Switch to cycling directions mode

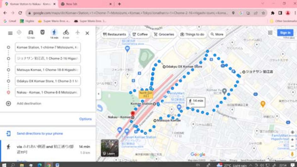[x=66, y=32]
